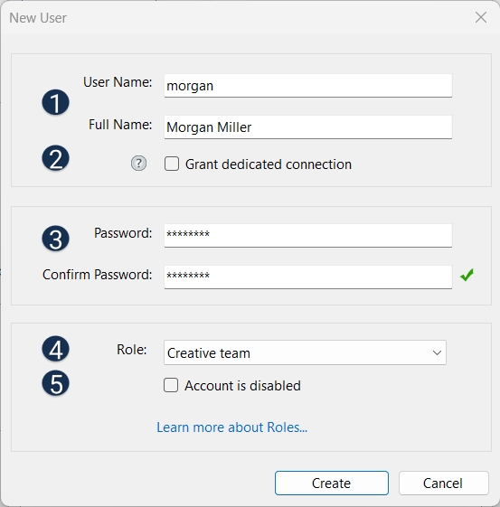Image resolution: width=500 pixels, height=507 pixels.
Task: Enable Grant dedicated connection checkbox
Action: [x=172, y=164]
